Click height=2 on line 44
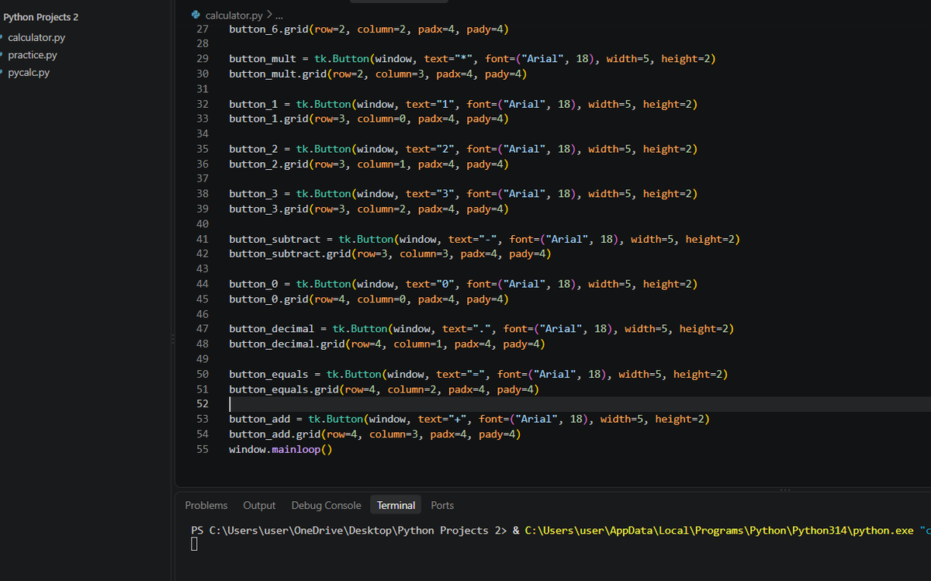Viewport: 931px width, 581px height. point(667,284)
